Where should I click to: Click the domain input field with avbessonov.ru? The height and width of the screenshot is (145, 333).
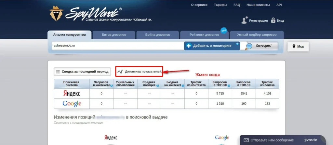click(118, 46)
